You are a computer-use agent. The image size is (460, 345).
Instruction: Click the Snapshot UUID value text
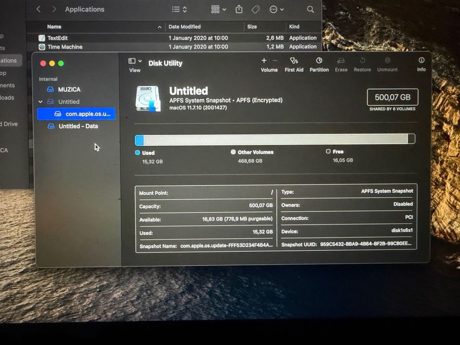click(x=366, y=244)
